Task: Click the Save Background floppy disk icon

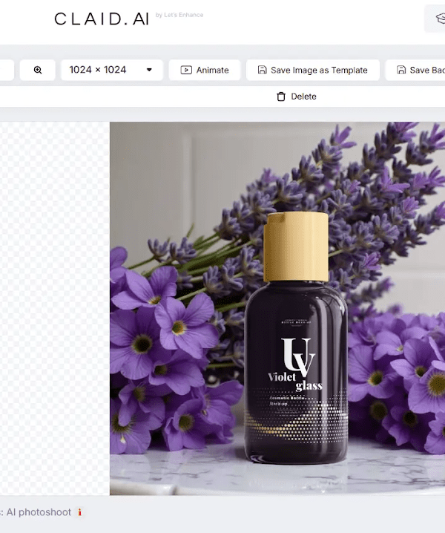Action: [x=401, y=70]
